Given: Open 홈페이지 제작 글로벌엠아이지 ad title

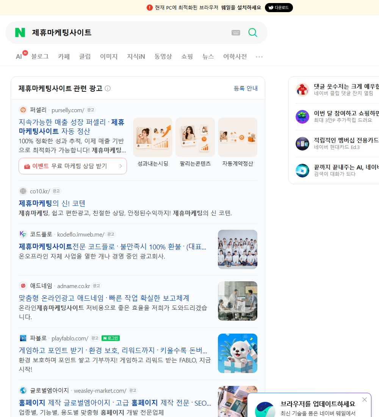Looking at the screenshot, I should [115, 403].
